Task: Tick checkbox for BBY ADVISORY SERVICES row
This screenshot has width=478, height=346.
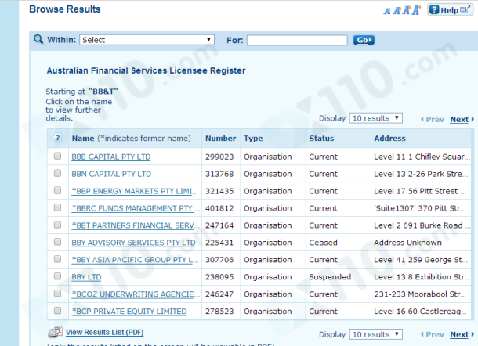Action: click(57, 242)
